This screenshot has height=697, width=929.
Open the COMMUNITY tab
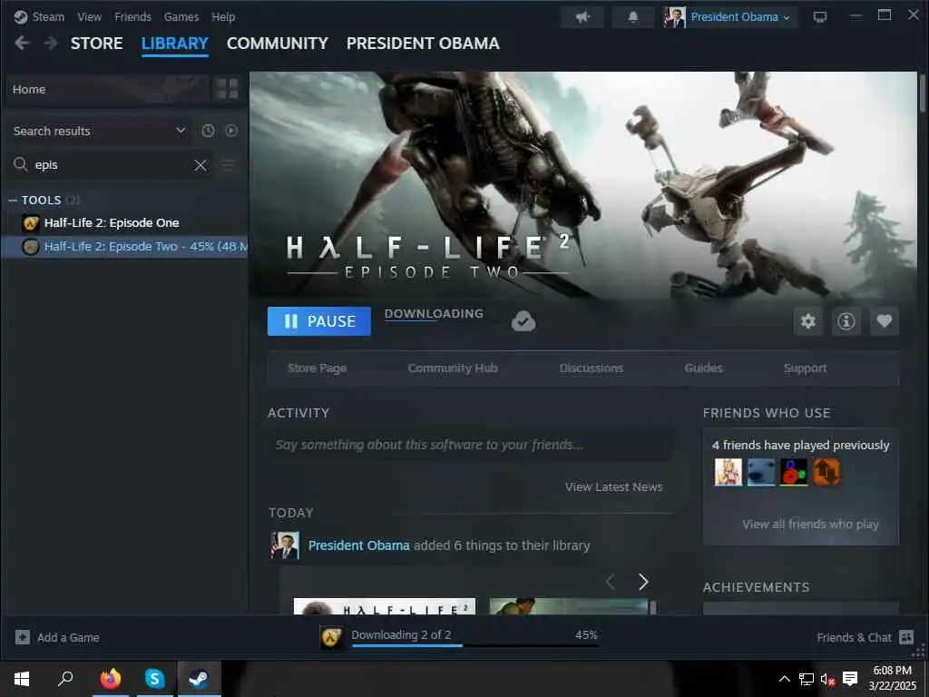click(278, 44)
